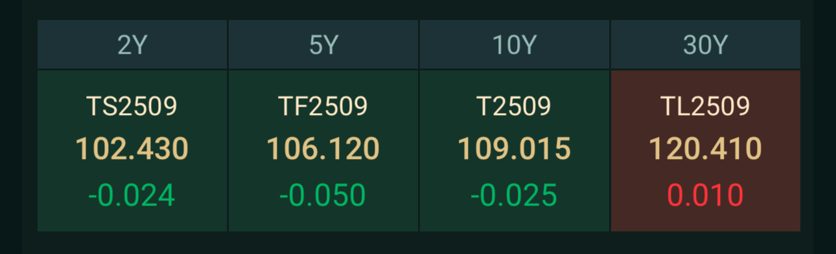The height and width of the screenshot is (254, 836).
Task: Open the red-tinted 30Y futures tile
Action: tap(706, 151)
